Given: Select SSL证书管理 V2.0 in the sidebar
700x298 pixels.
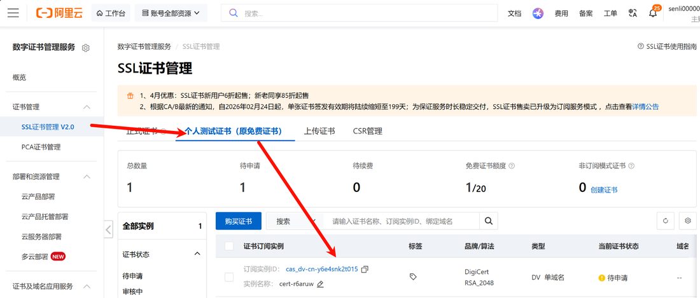Looking at the screenshot, I should [x=48, y=127].
